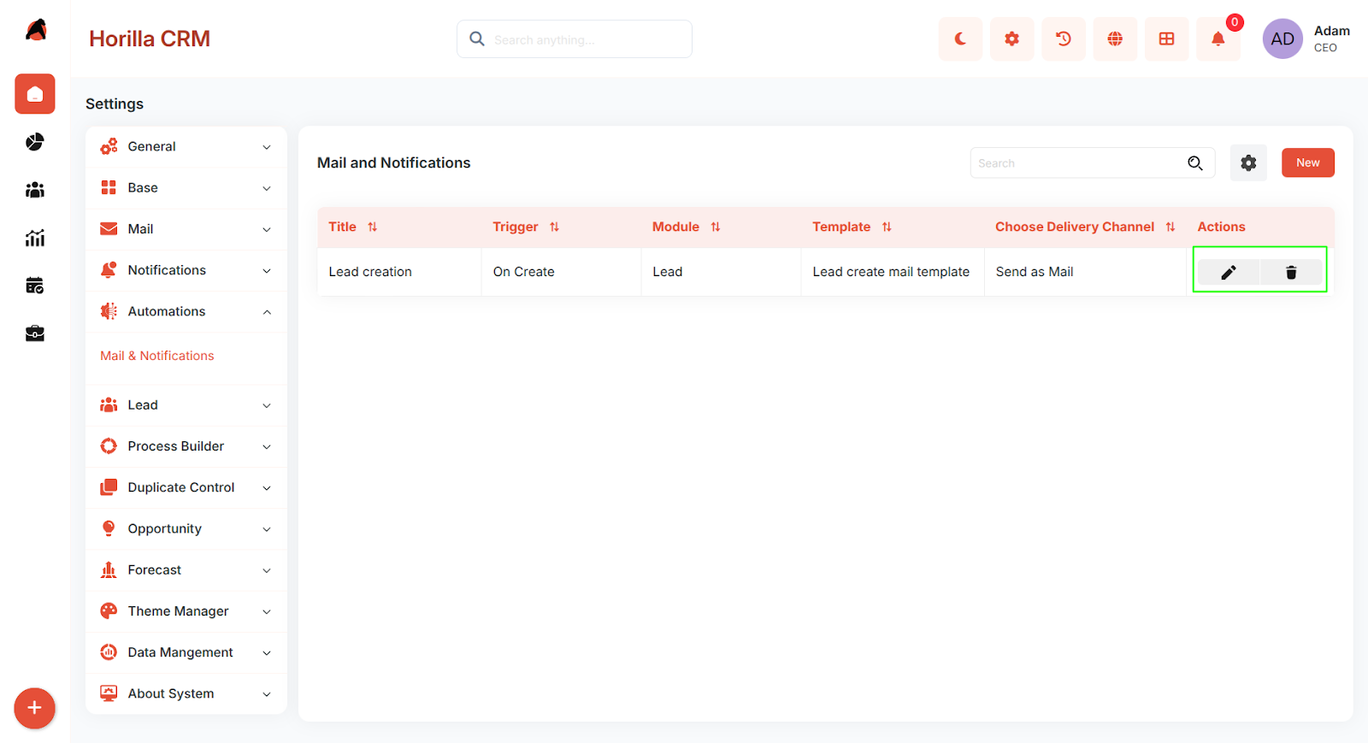Open the grid apps icon in top bar
The image size is (1368, 743).
click(x=1166, y=38)
